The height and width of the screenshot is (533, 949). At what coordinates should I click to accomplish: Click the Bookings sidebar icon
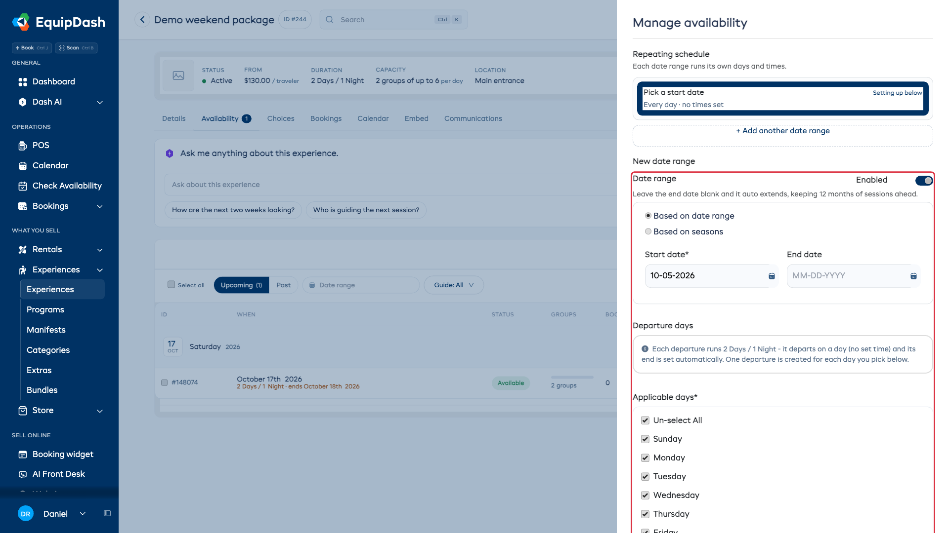click(23, 206)
